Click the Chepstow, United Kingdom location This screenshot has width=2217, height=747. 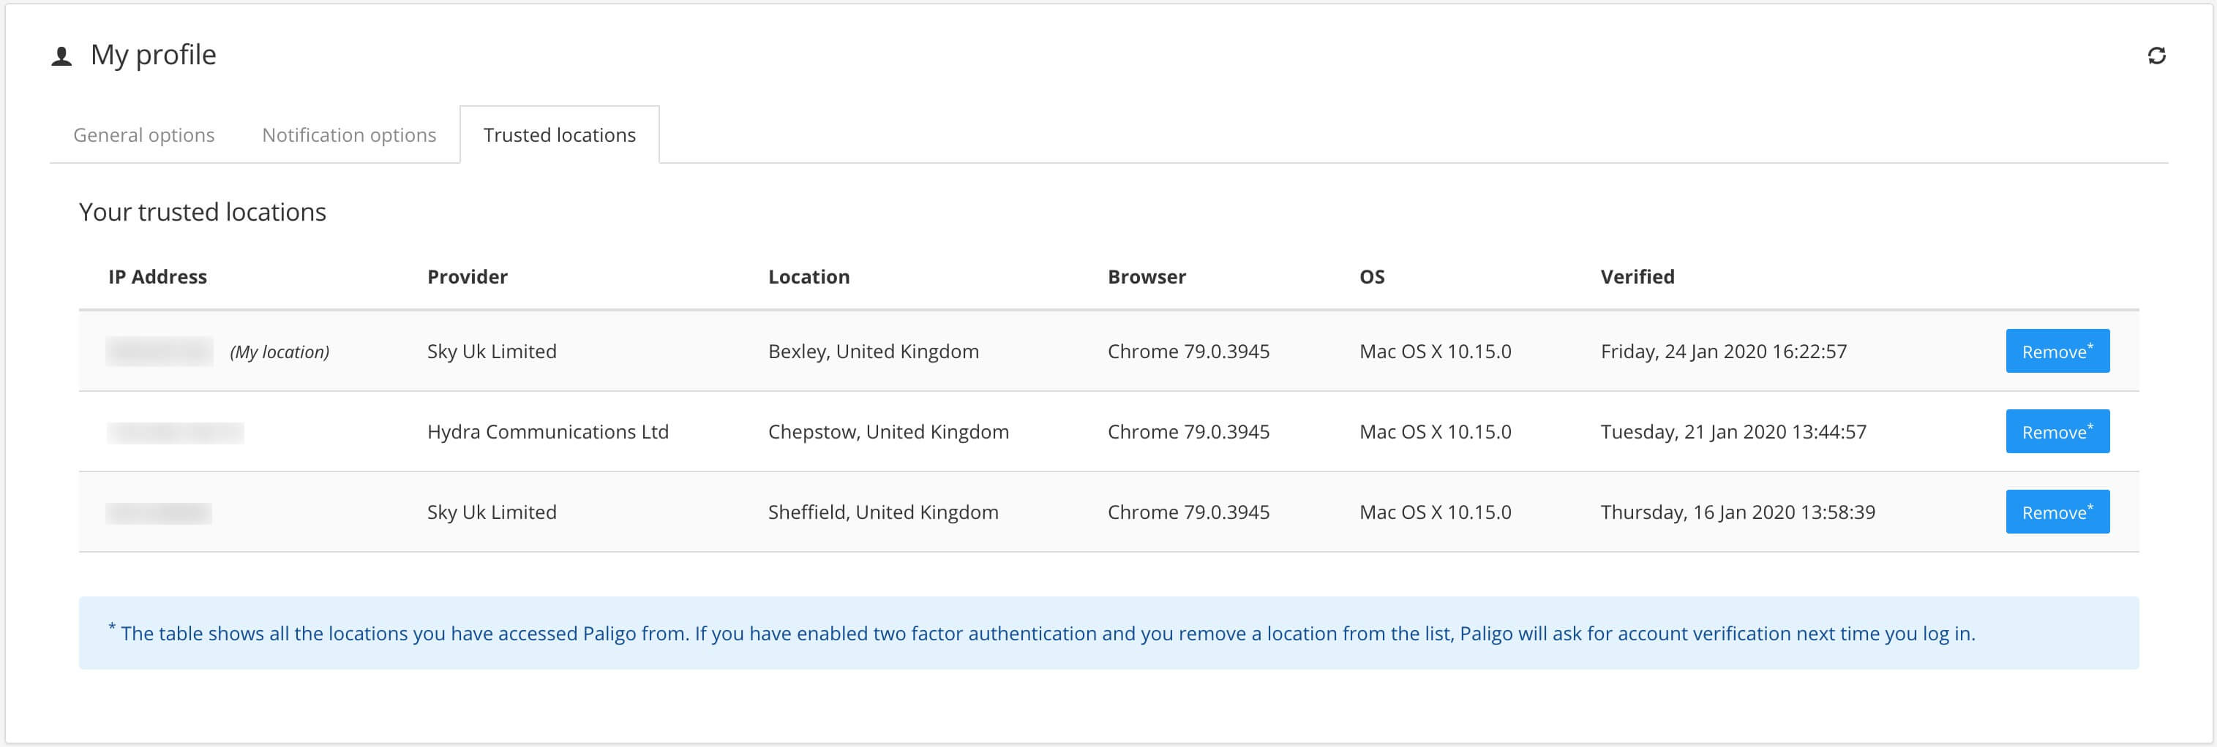click(888, 431)
